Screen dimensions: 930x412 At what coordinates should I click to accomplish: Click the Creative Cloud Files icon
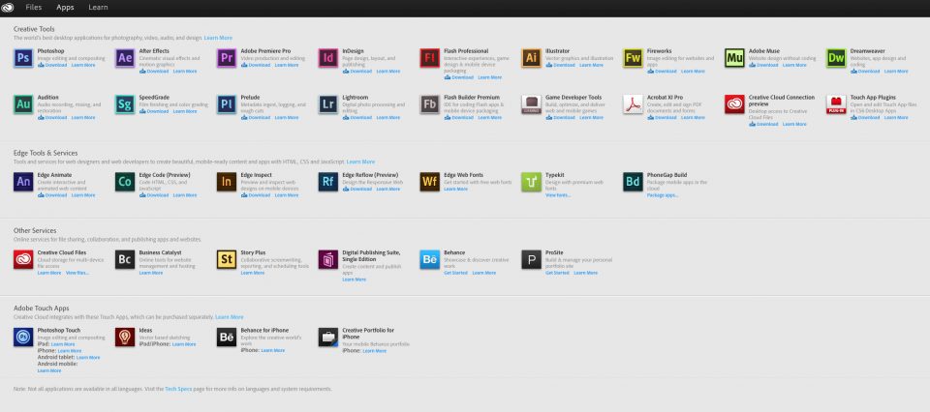coord(23,259)
